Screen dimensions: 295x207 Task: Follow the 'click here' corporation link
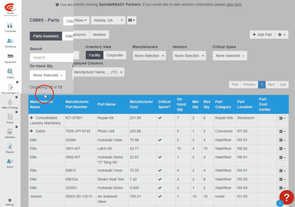pyautogui.click(x=234, y=4)
